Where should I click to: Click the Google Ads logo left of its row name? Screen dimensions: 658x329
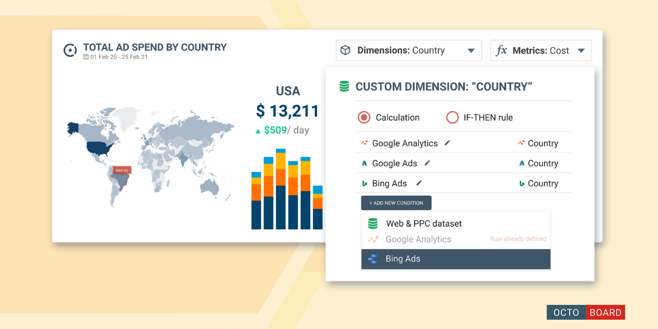click(x=365, y=163)
